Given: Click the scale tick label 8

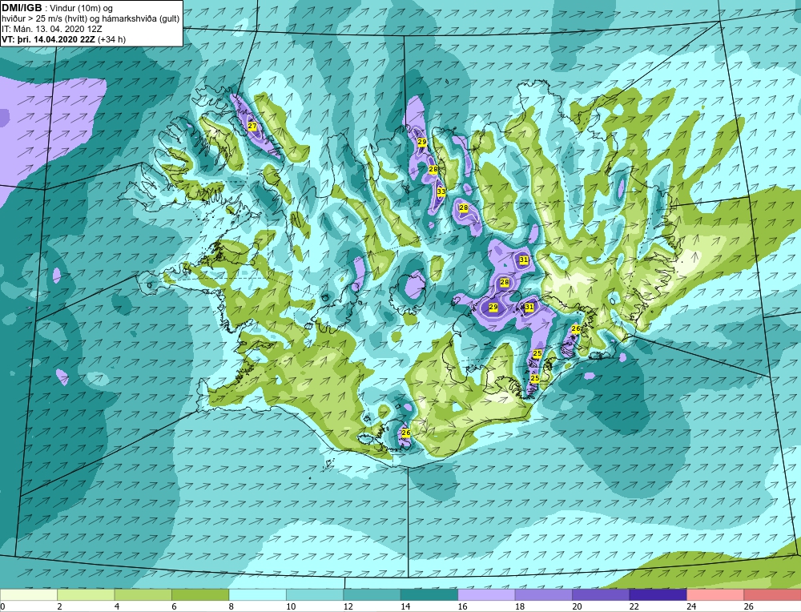Looking at the screenshot, I should [231, 607].
